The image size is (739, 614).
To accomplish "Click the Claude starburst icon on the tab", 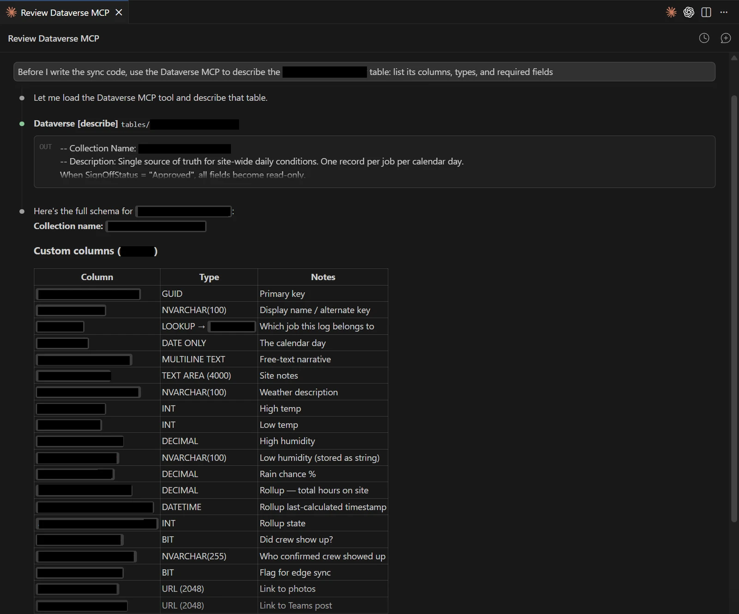I will [x=12, y=12].
